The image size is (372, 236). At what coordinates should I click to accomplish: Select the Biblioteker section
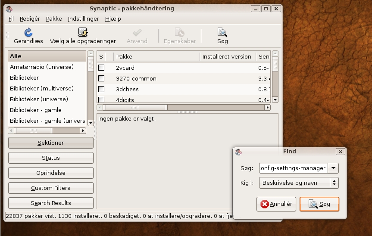47,78
